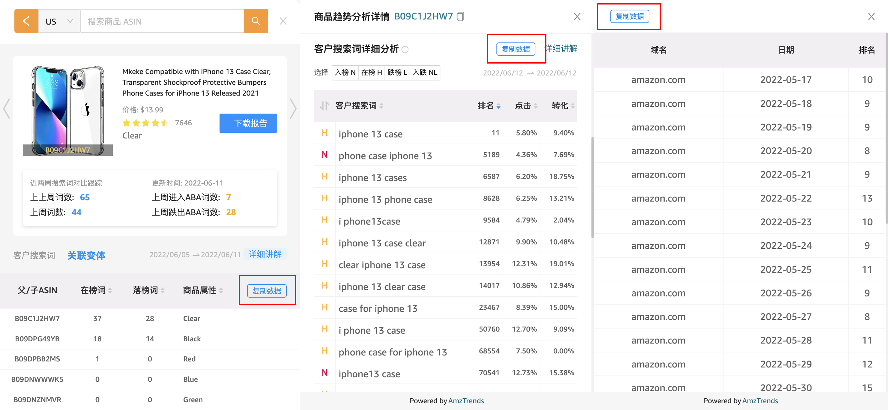Click the orange back arrow button
Viewport: 888px width, 410px height.
point(26,21)
